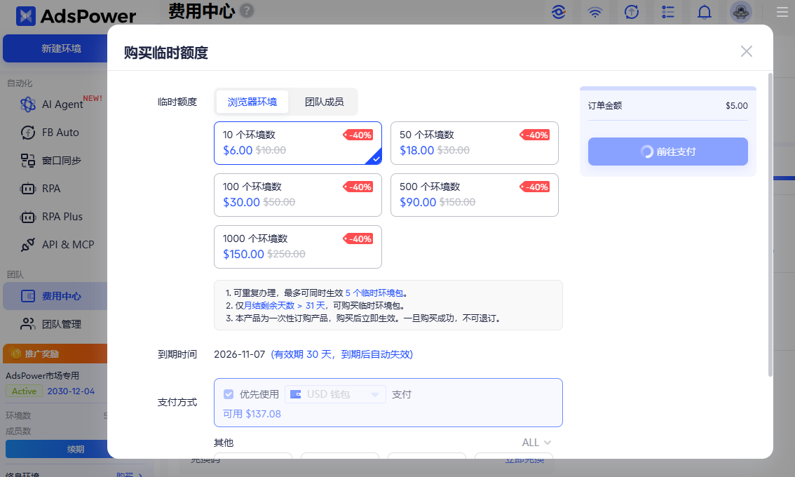Viewport: 795px width, 477px height.
Task: Click the 窗口同步 icon
Action: coord(28,161)
